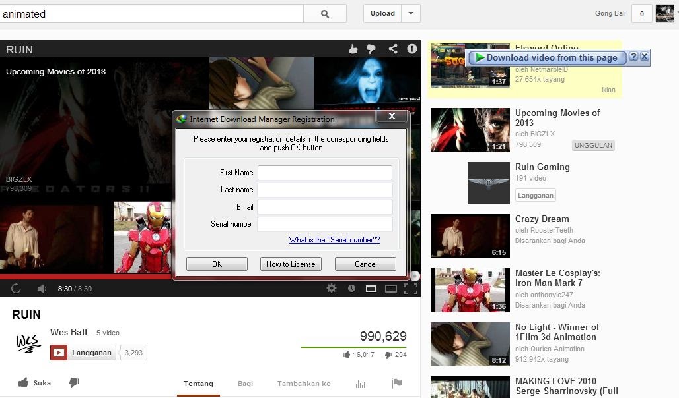Viewport: 679px width, 398px height.
Task: Click the replay button in player
Action: [16, 288]
